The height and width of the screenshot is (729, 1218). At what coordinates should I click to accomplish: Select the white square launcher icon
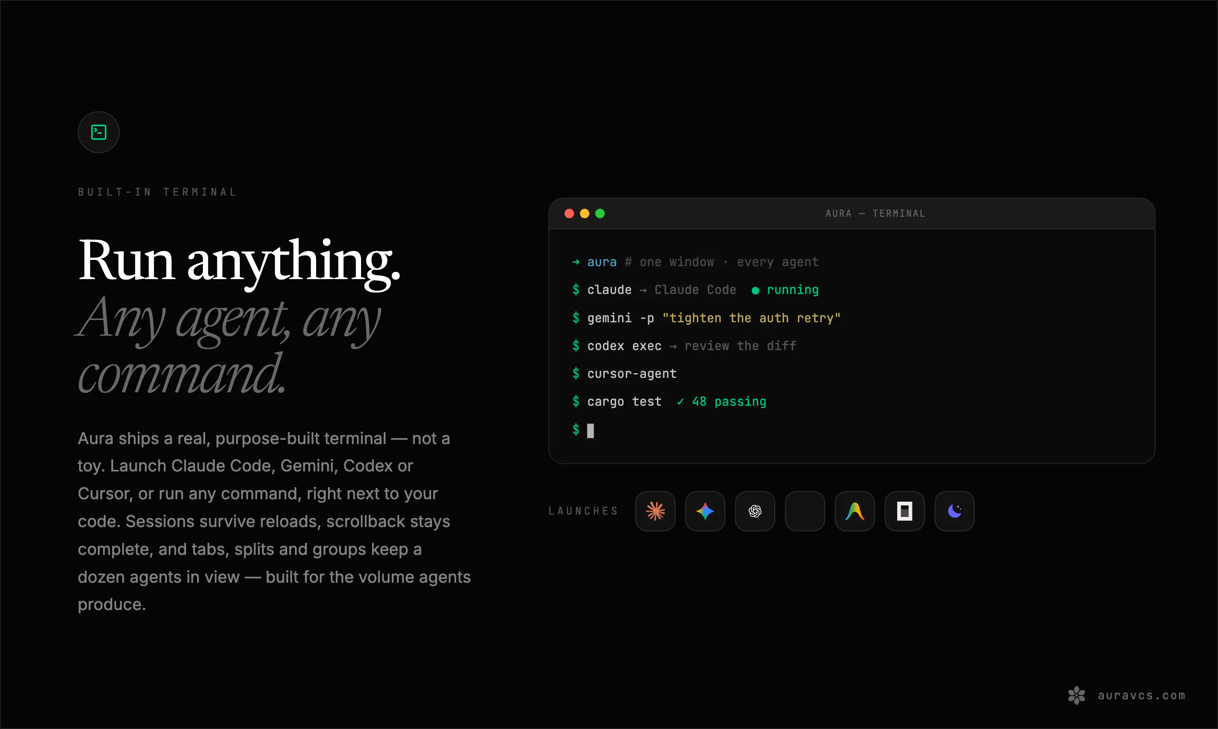coord(905,511)
